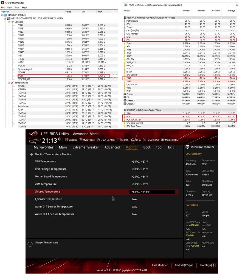This screenshot has width=239, height=274.
Task: Click the sensor group icon beside ASUS ROG MAXIMUS XIII HERO
Action: [x=125, y=18]
